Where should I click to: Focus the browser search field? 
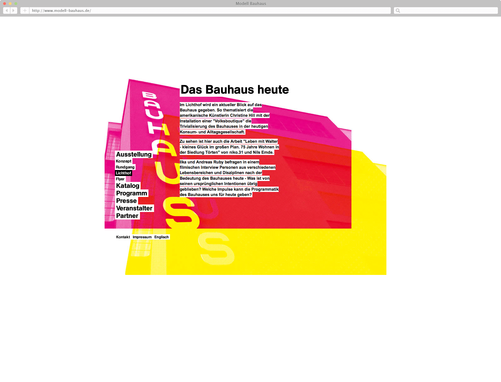coord(446,11)
